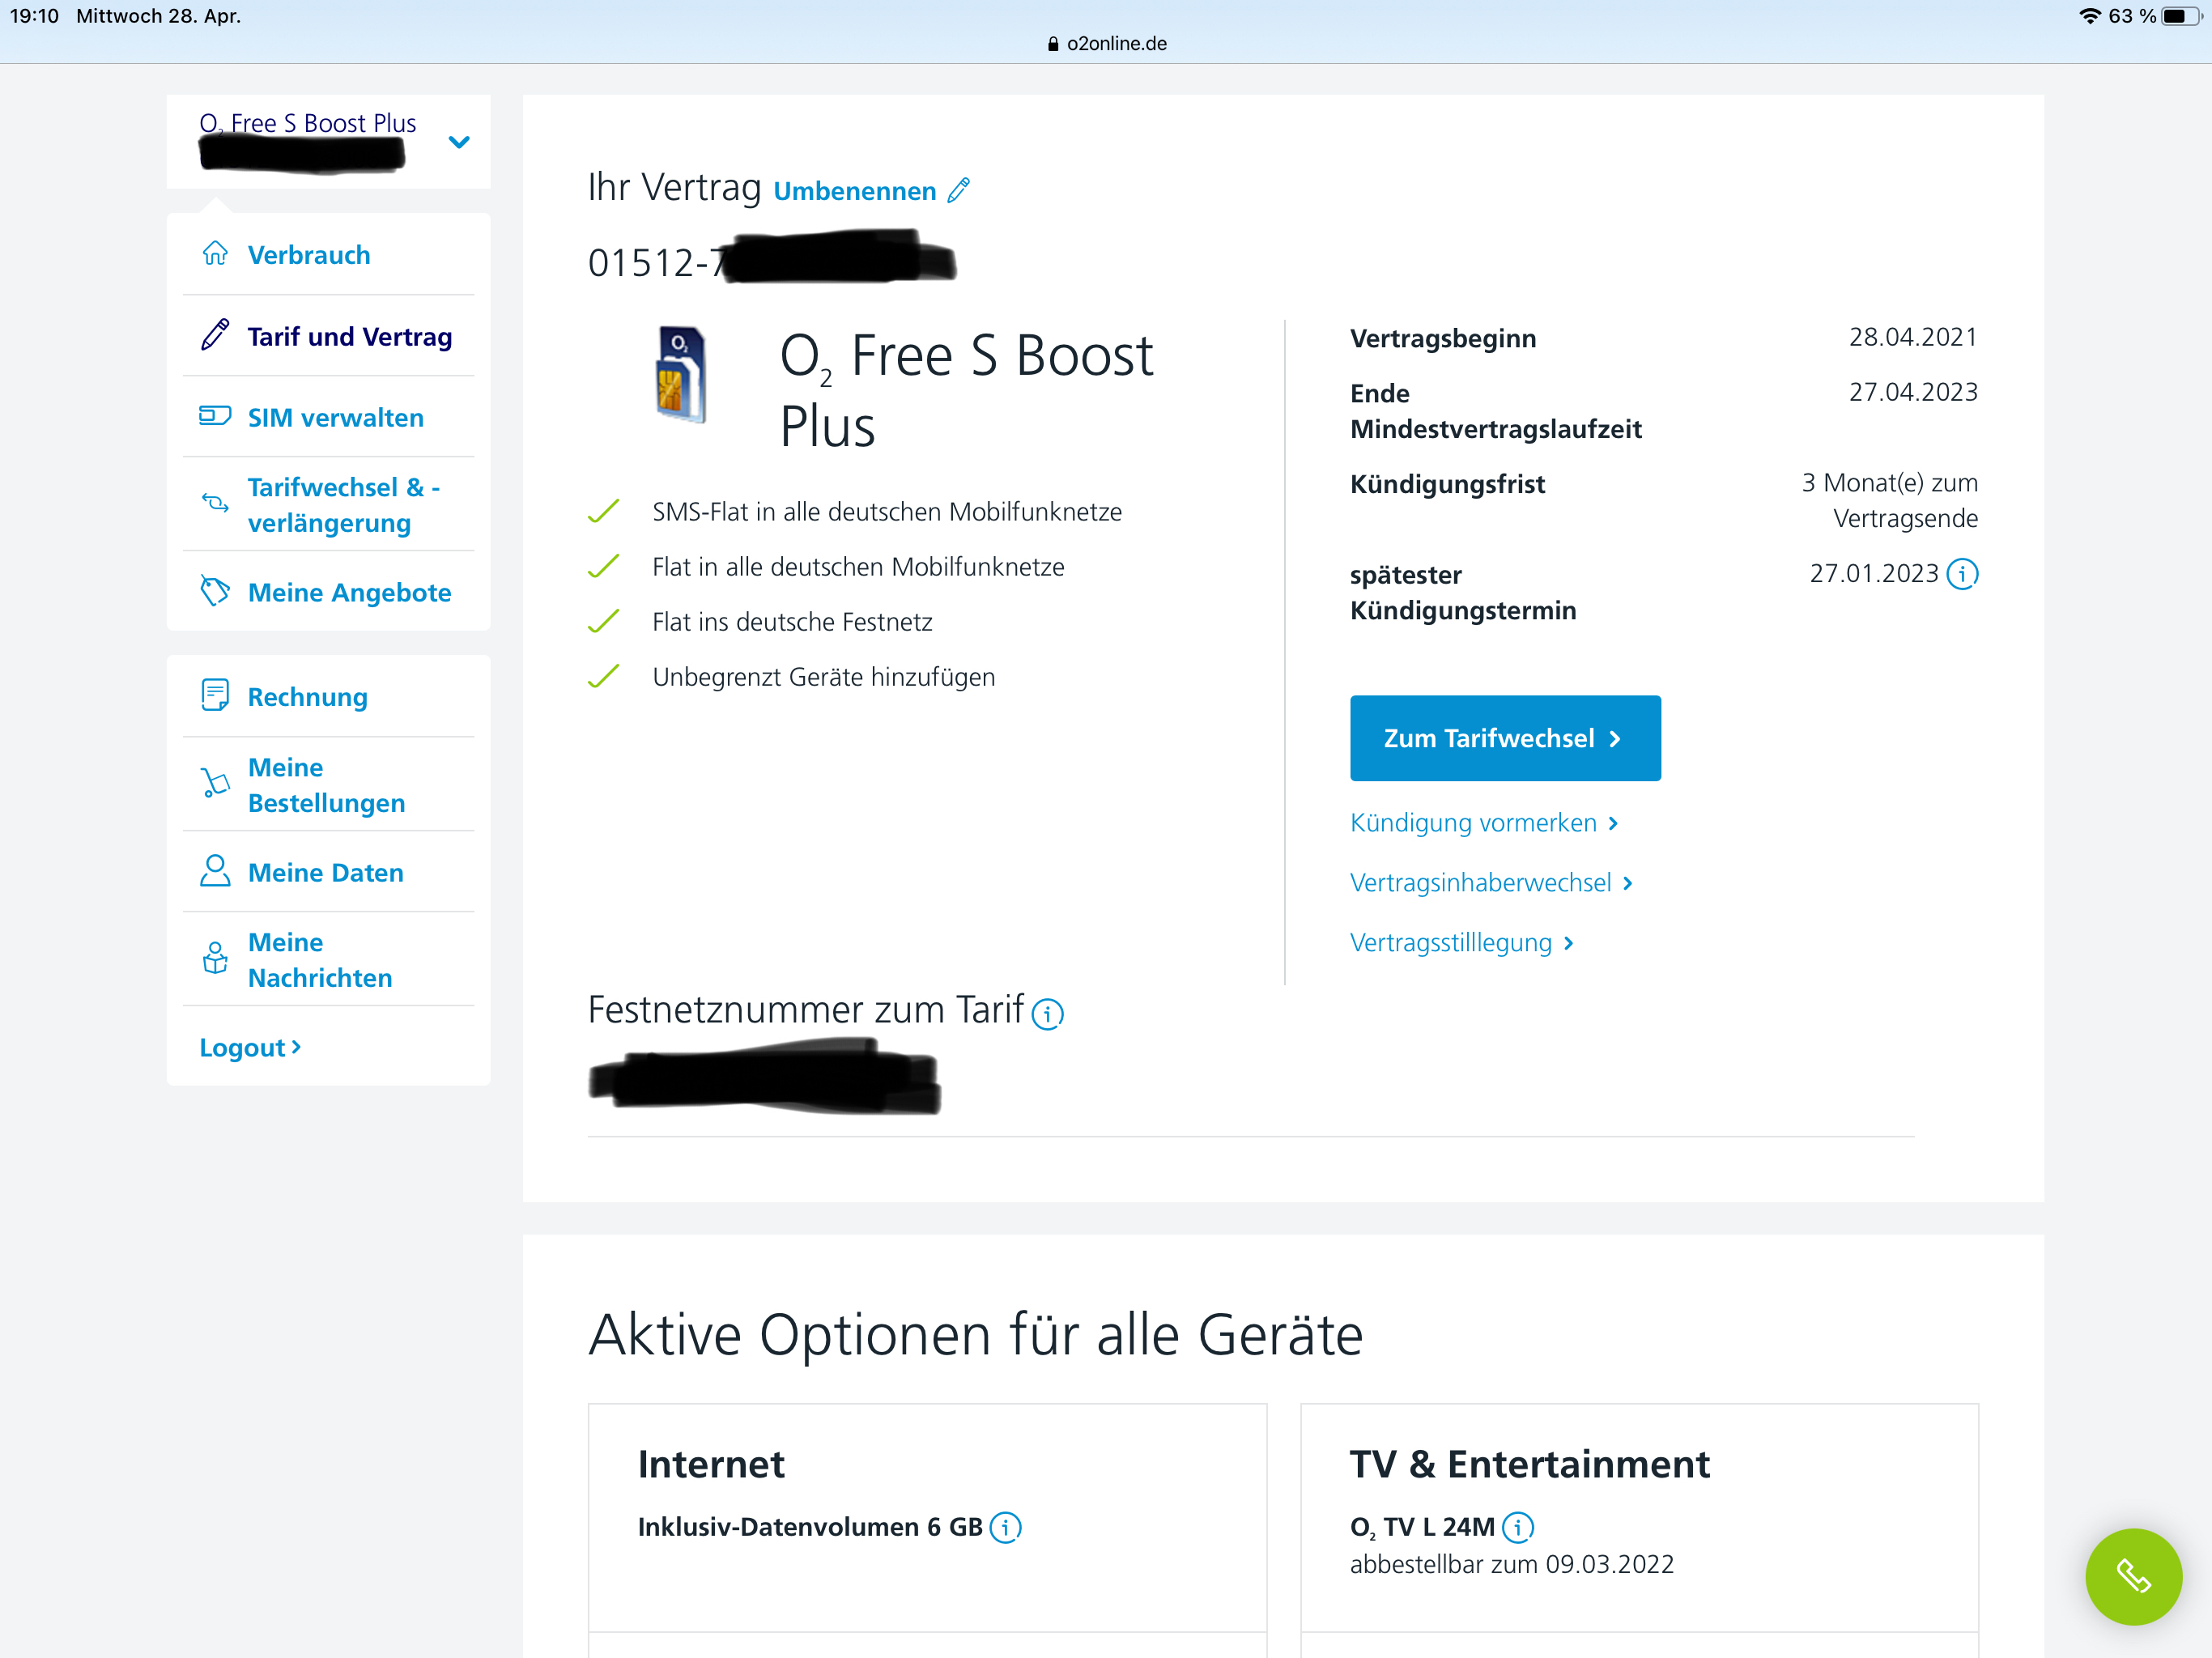Screen dimensions: 2212x1658
Task: Click Vertragsinhaberwechsel link
Action: [x=1491, y=882]
